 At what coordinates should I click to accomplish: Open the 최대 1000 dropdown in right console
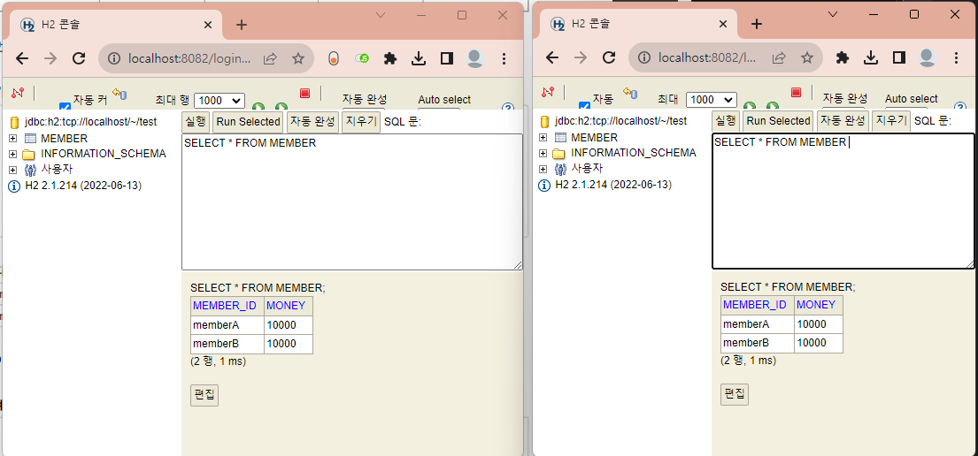coord(711,100)
